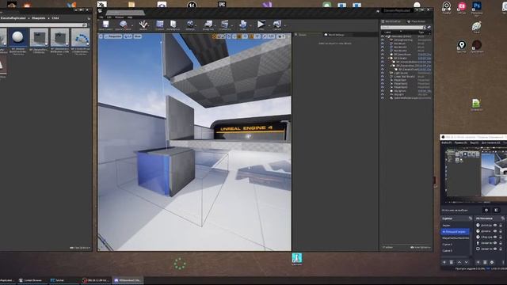Screen dimensions: 507x285
Task: Click the surface snapping icon in the viewport
Action: 234,36
